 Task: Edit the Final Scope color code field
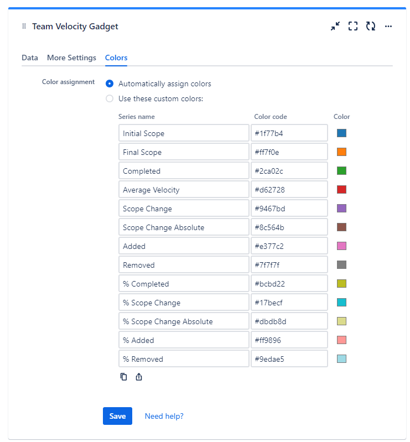point(289,152)
